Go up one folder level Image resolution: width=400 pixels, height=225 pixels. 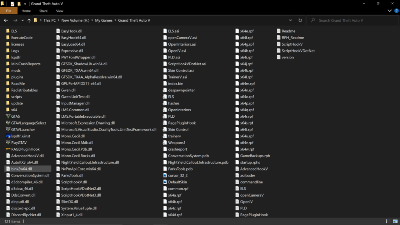point(29,20)
